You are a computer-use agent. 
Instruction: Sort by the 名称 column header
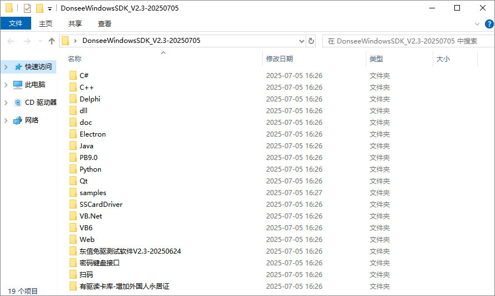point(75,59)
